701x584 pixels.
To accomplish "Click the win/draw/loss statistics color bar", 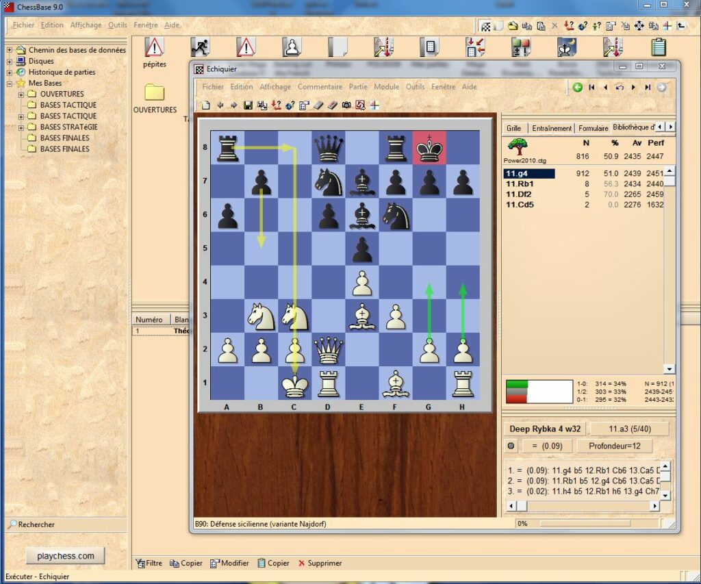I will click(538, 392).
